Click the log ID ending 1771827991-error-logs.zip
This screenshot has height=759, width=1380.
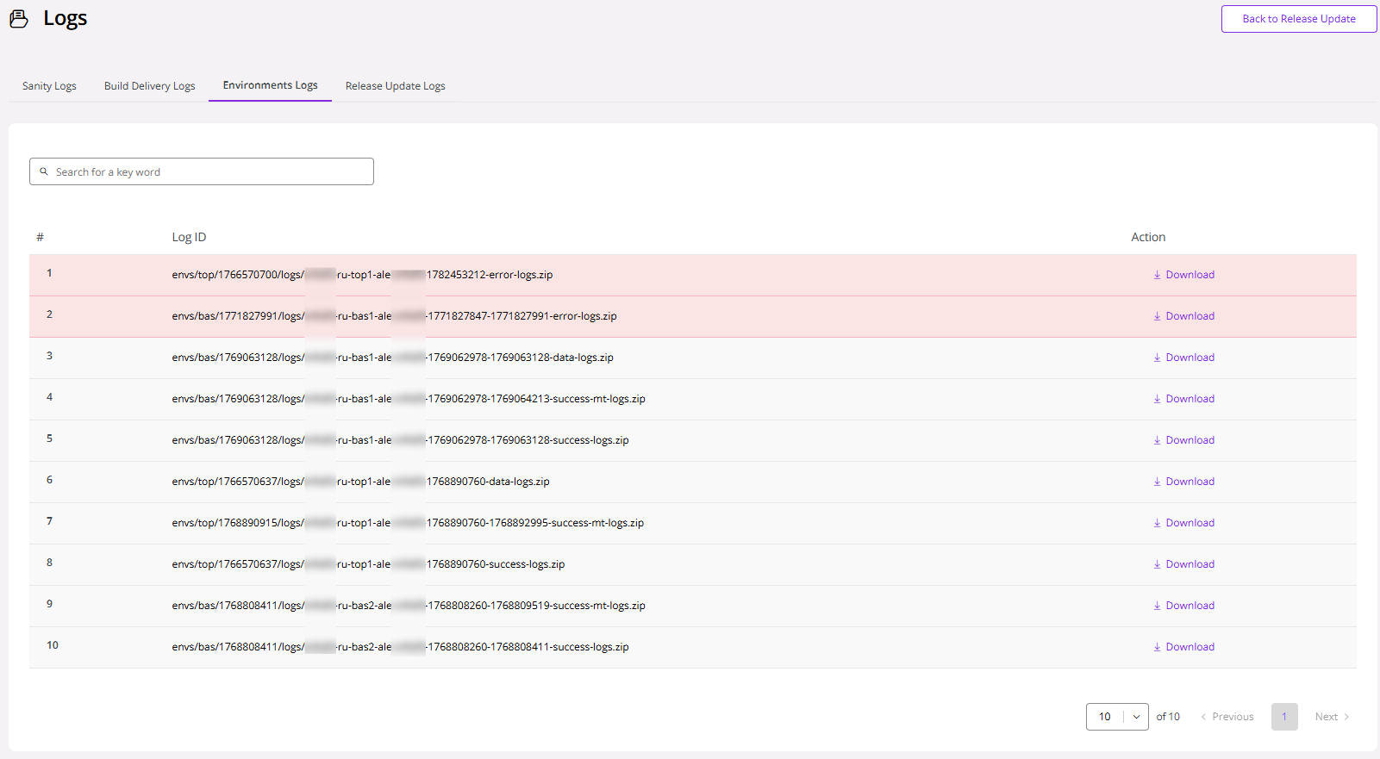coord(394,316)
